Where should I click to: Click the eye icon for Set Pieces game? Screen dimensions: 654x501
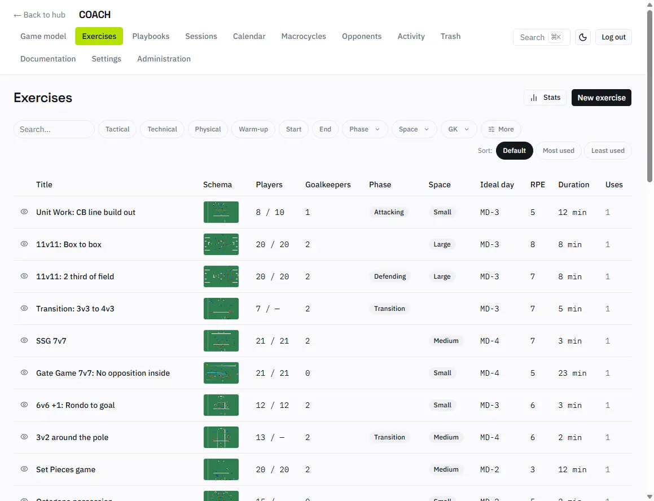[24, 469]
